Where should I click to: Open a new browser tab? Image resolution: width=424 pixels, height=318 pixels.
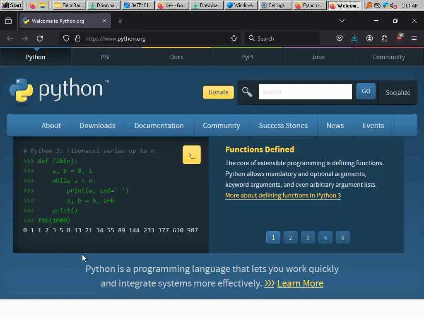120,21
